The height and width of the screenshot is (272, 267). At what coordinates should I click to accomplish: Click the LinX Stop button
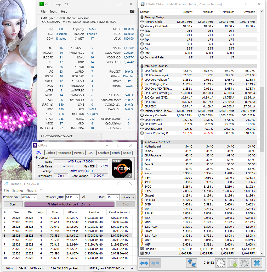coord(126,204)
